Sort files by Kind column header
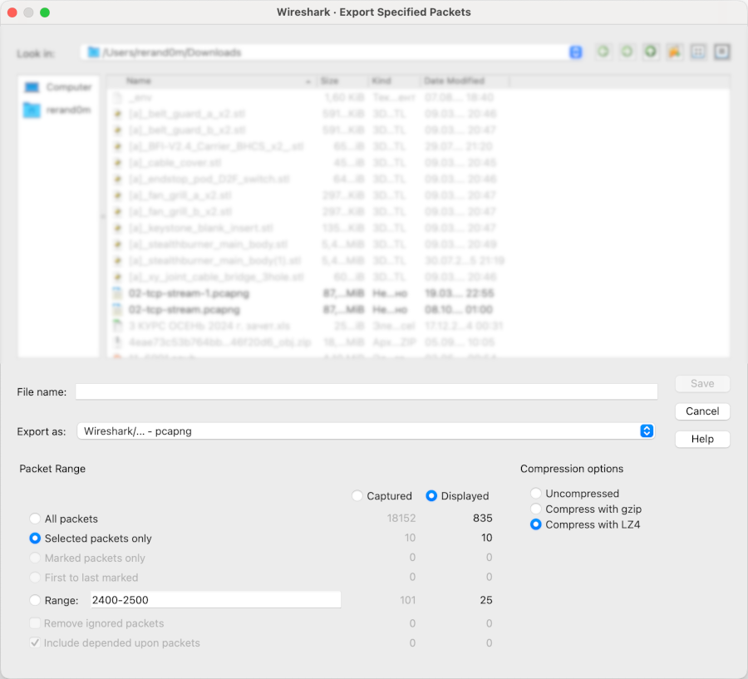The image size is (748, 679). (x=394, y=81)
